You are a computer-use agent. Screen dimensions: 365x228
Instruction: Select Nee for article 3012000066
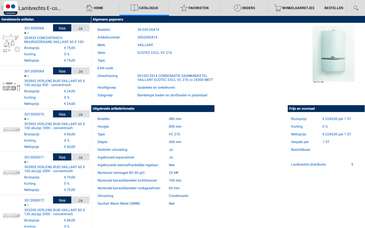62,28
